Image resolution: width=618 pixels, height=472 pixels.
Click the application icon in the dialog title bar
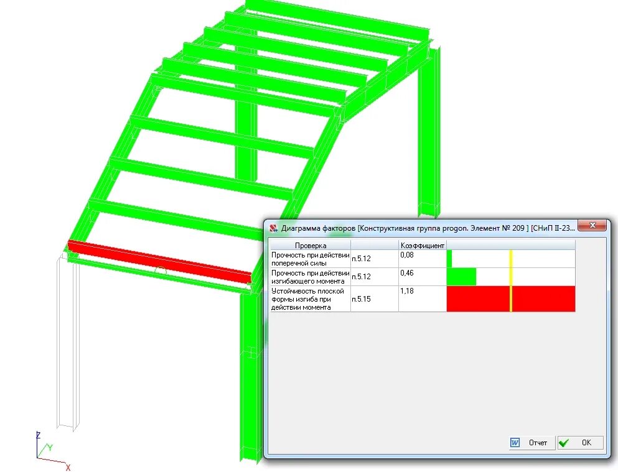[274, 228]
